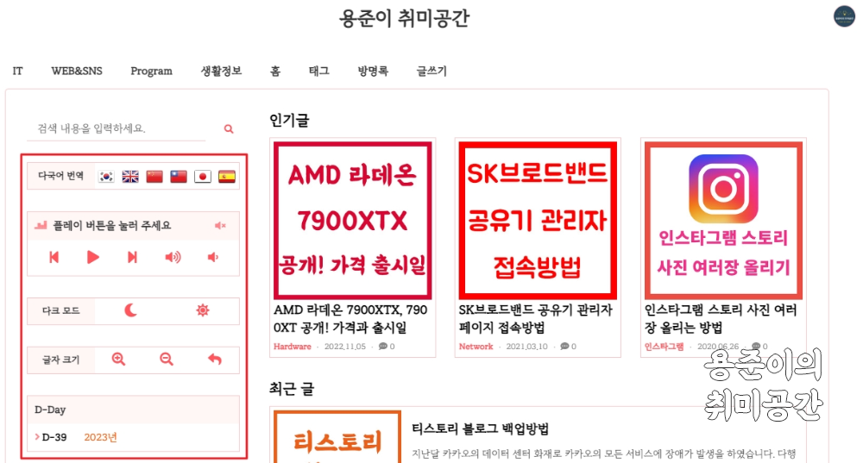The width and height of the screenshot is (863, 463).
Task: Click the blog title 용준이 취미공간
Action: (404, 18)
